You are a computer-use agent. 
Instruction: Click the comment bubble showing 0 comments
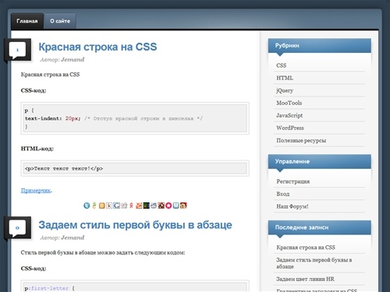click(x=17, y=228)
